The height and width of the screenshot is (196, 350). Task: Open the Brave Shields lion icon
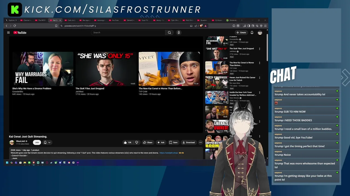(201, 26)
